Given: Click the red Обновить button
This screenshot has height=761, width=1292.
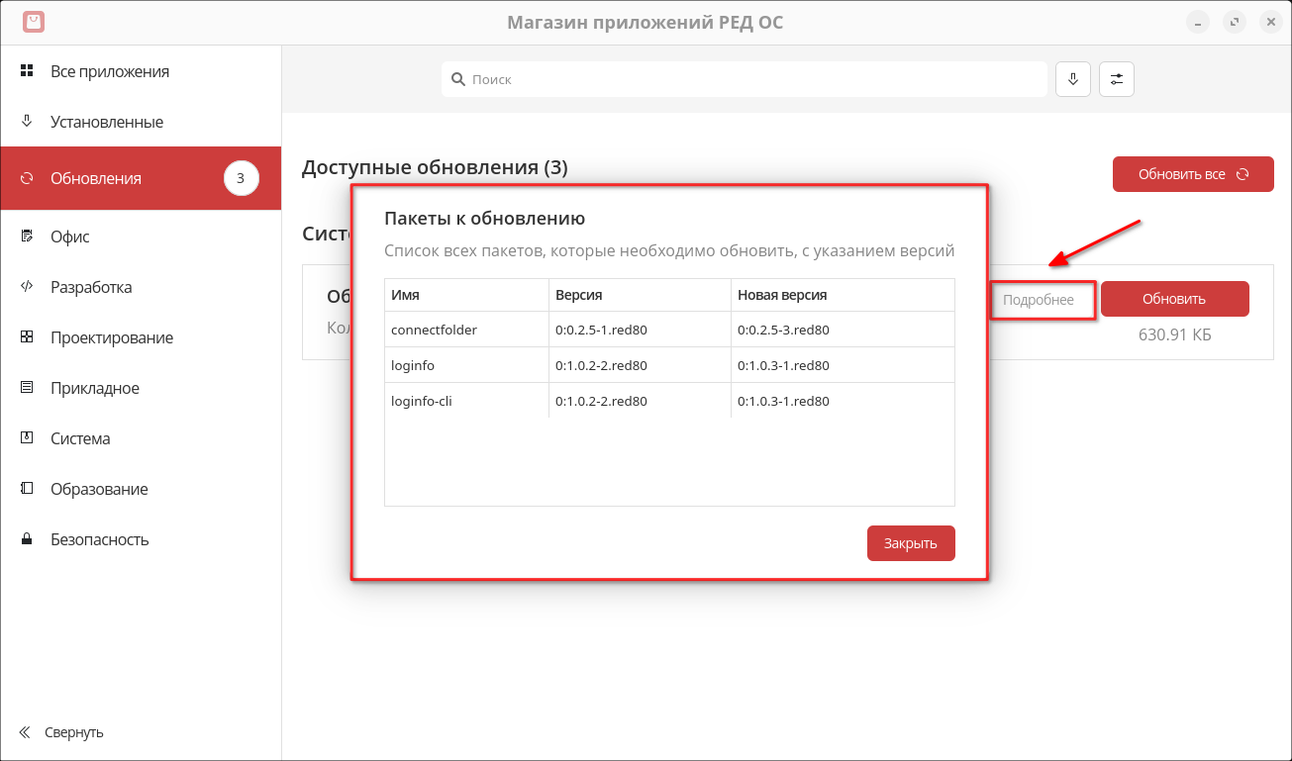Looking at the screenshot, I should 1174,299.
